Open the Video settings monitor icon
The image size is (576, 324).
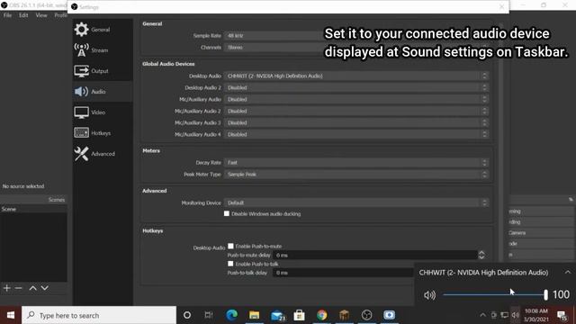point(81,112)
